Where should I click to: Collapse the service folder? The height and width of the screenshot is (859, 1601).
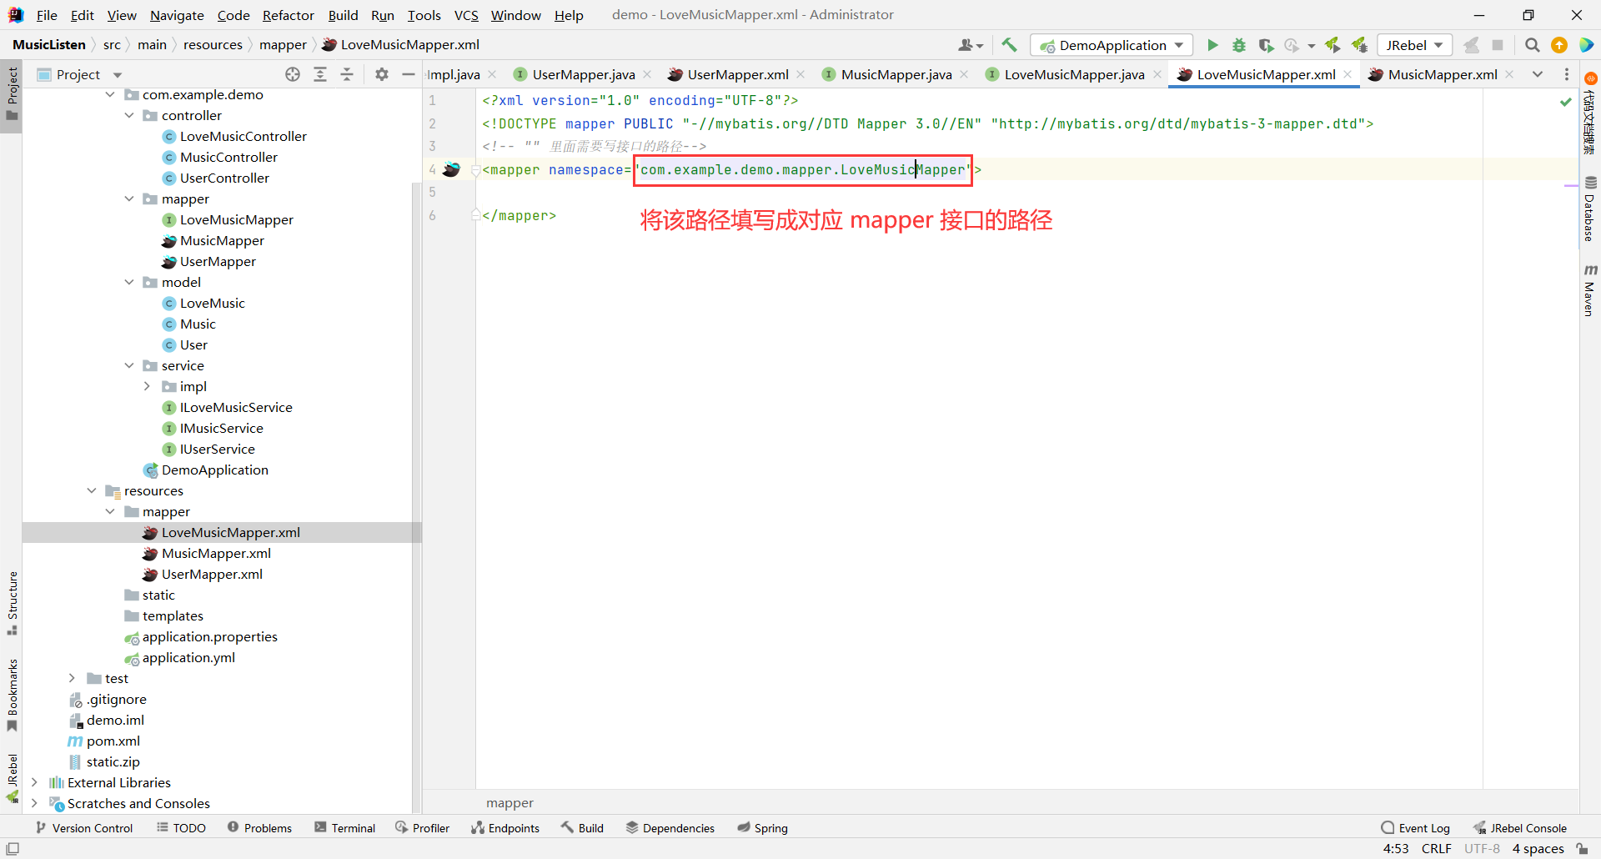point(129,365)
